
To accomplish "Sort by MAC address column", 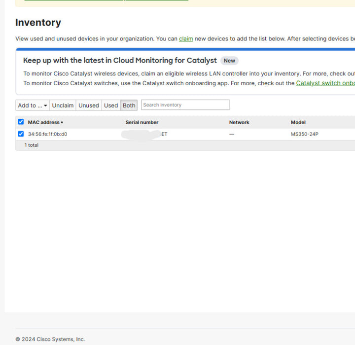I will [44, 122].
